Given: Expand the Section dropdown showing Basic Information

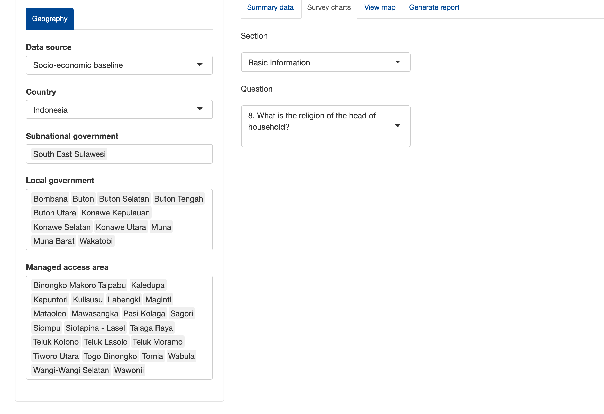Looking at the screenshot, I should click(x=325, y=62).
